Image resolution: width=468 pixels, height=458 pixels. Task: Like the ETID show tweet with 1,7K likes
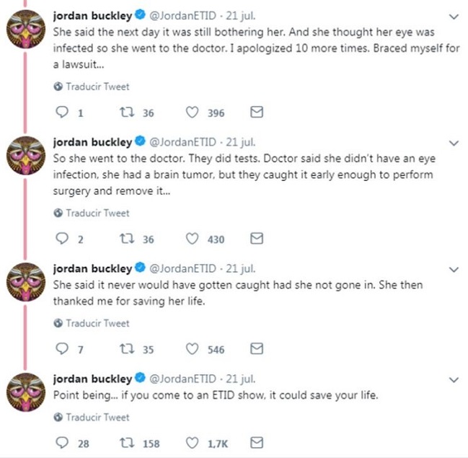pos(193,443)
